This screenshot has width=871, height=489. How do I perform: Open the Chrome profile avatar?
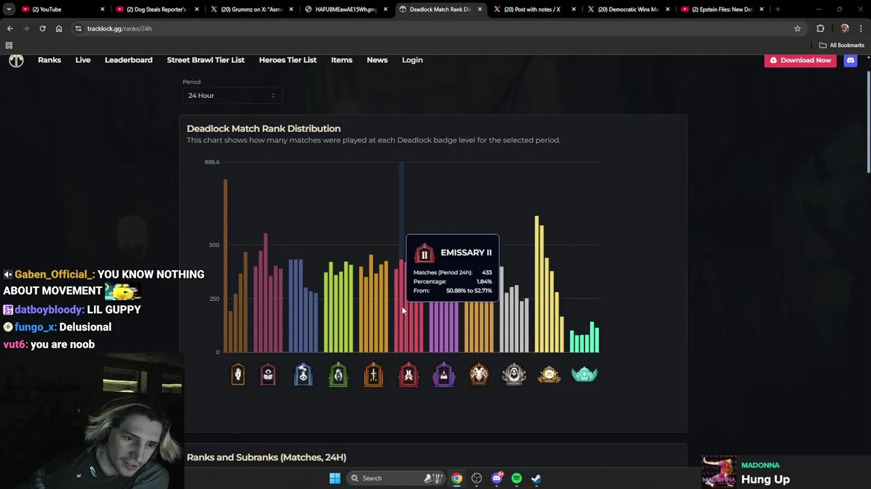844,29
